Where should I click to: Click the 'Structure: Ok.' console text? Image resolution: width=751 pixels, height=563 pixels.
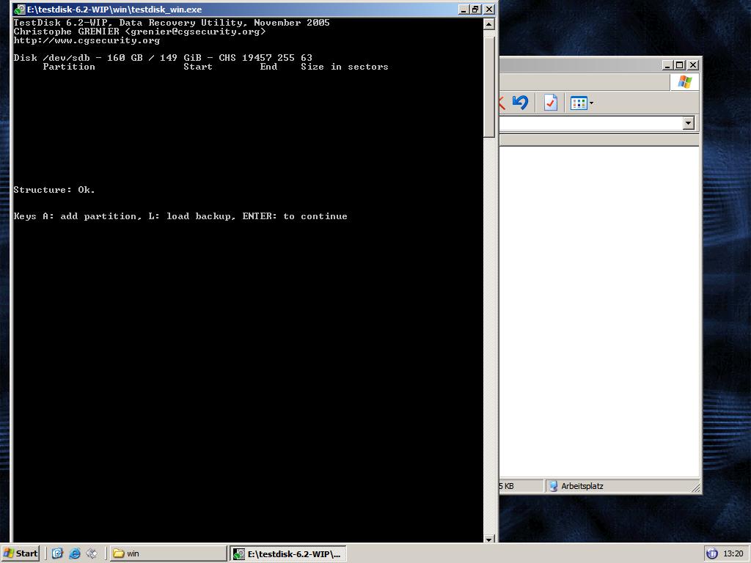click(54, 190)
